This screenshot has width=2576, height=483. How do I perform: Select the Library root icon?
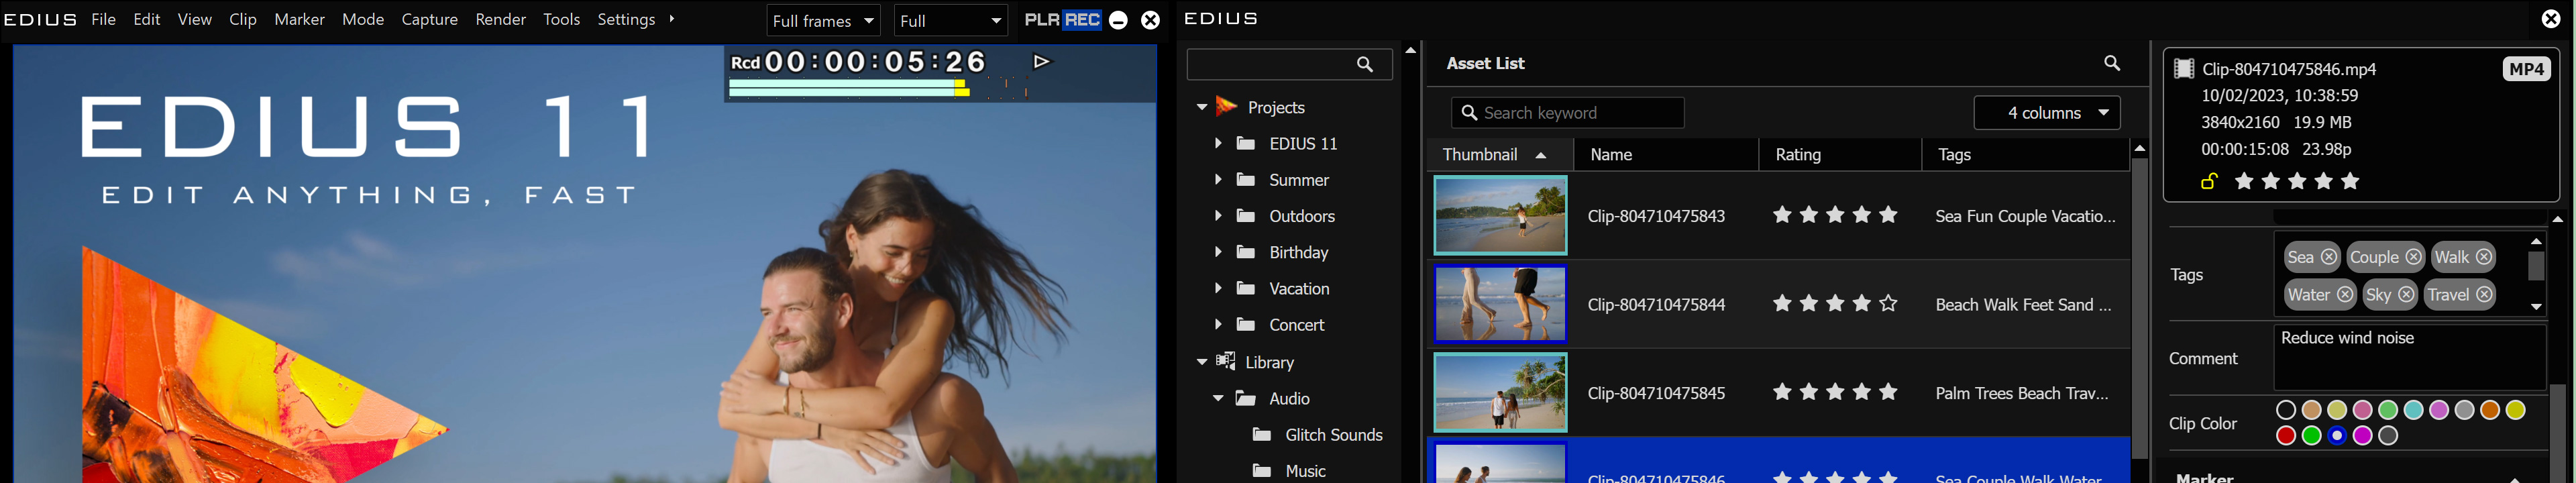[x=1225, y=361]
